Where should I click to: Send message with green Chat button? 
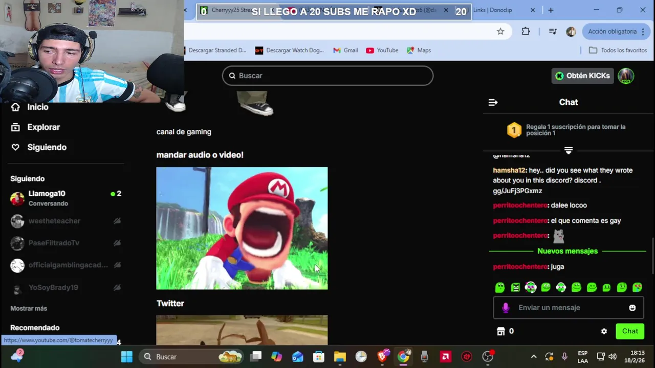click(630, 331)
